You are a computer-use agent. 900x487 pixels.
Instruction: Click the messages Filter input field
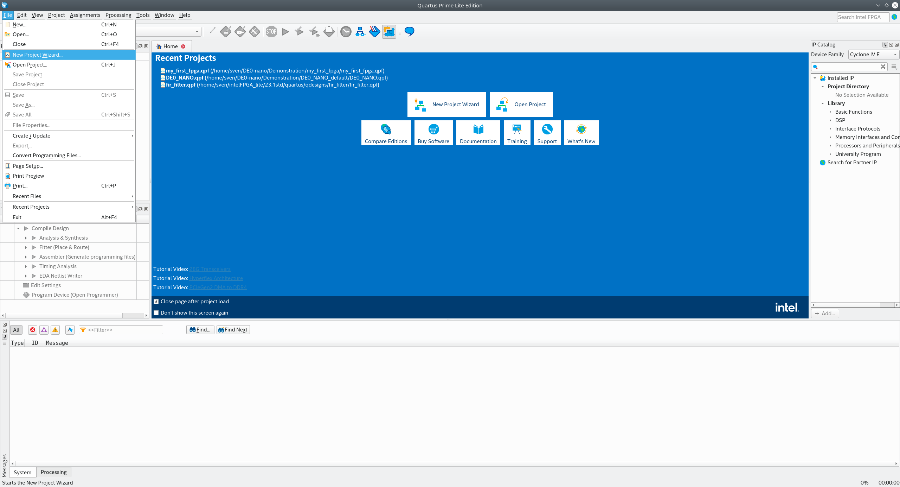pos(121,330)
